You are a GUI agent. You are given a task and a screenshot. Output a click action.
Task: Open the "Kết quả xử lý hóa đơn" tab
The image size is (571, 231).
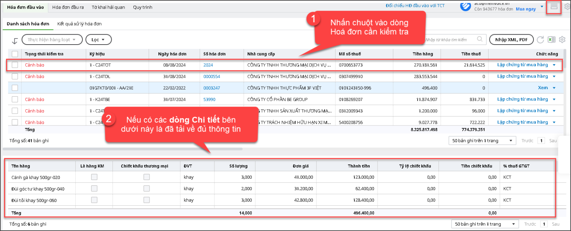tap(79, 24)
